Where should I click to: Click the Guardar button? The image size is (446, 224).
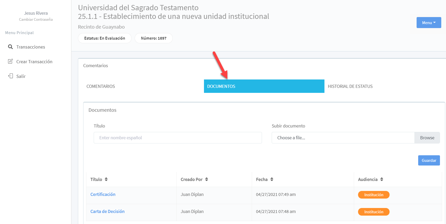tap(429, 161)
